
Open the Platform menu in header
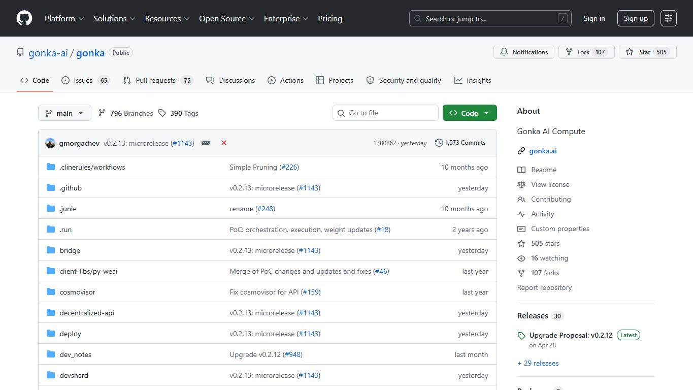(64, 18)
